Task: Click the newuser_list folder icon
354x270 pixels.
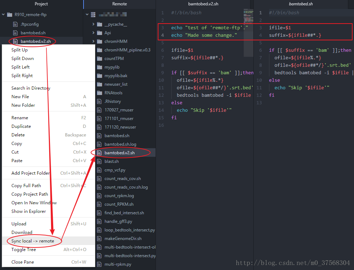Action: tap(100, 84)
